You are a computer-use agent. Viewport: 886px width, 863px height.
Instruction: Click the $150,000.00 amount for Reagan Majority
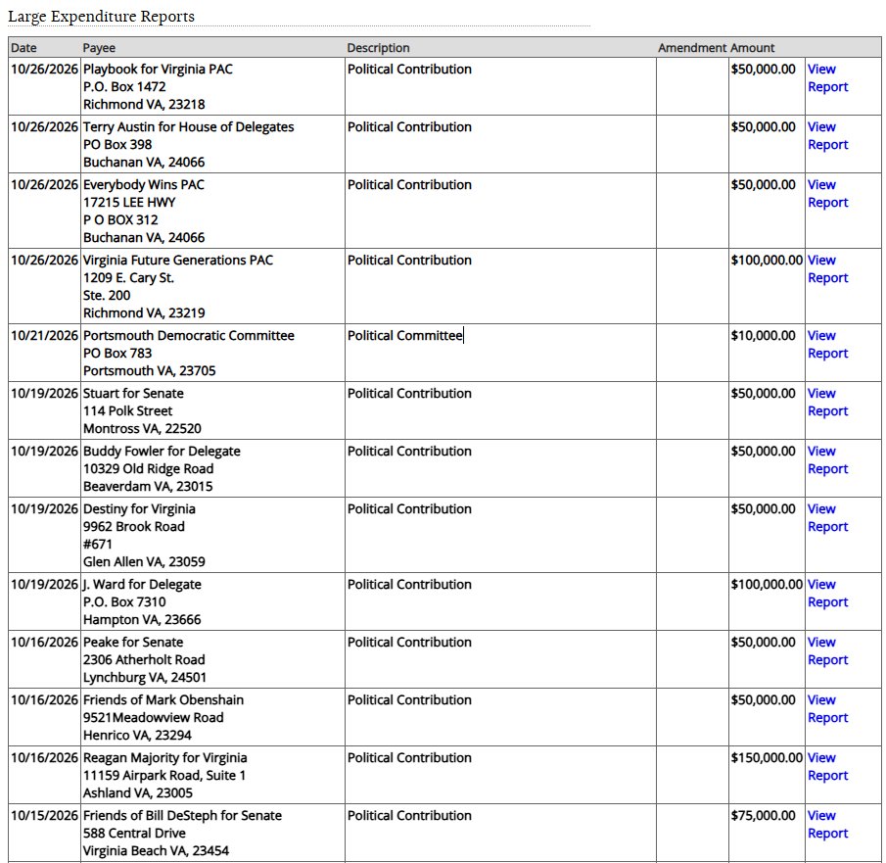pyautogui.click(x=767, y=757)
